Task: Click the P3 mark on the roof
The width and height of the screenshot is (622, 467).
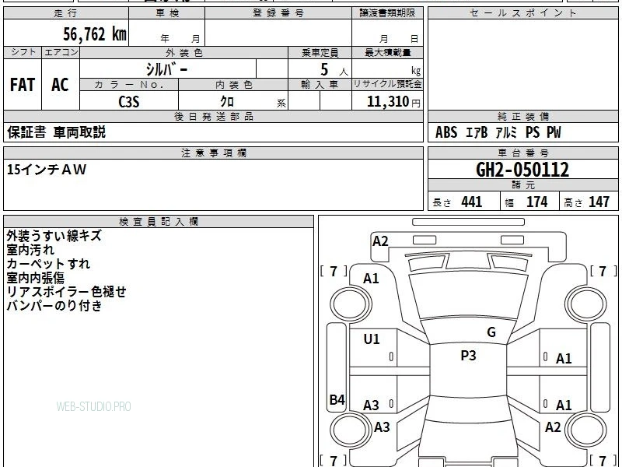Action: pyautogui.click(x=468, y=355)
